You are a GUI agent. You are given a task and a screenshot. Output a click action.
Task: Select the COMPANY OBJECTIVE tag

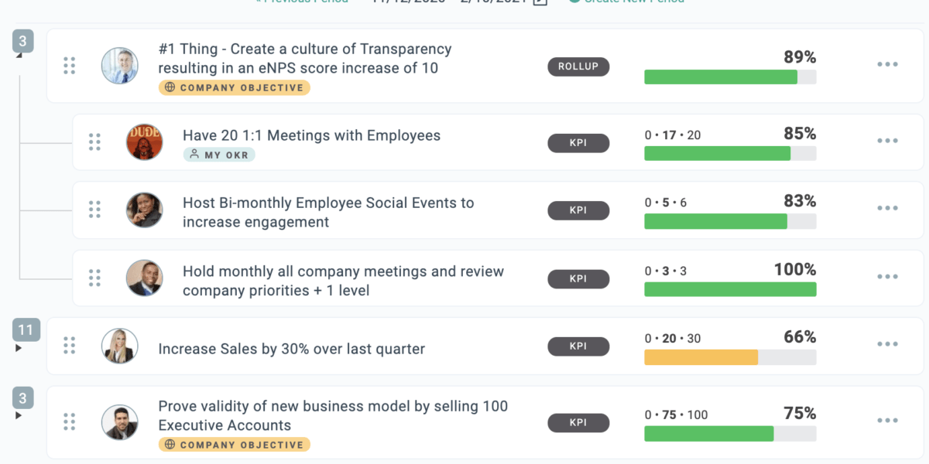(234, 87)
